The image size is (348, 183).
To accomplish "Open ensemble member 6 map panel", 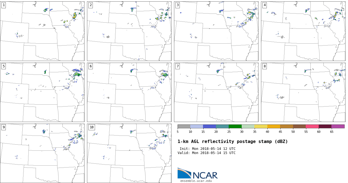I will pyautogui.click(x=129, y=92).
